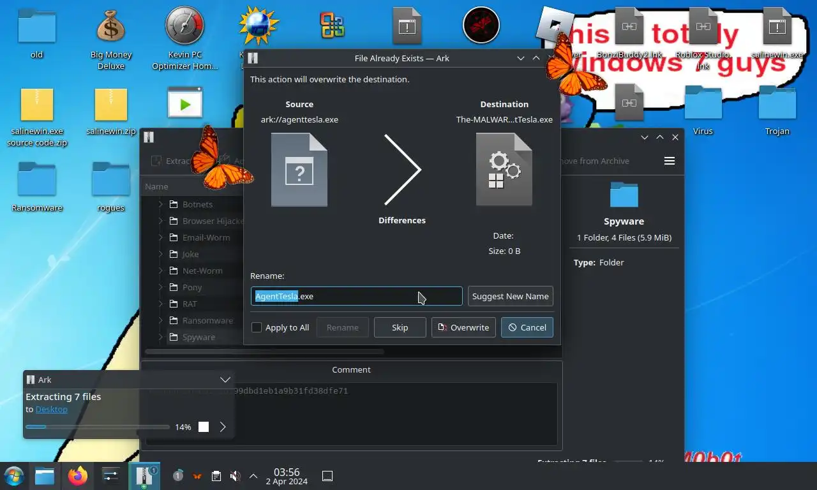The image size is (817, 490).
Task: Click the muted volume tray icon
Action: [x=235, y=476]
